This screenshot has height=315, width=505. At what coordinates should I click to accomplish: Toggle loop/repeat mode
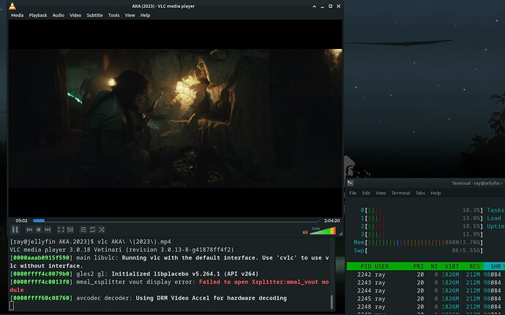[x=92, y=229]
